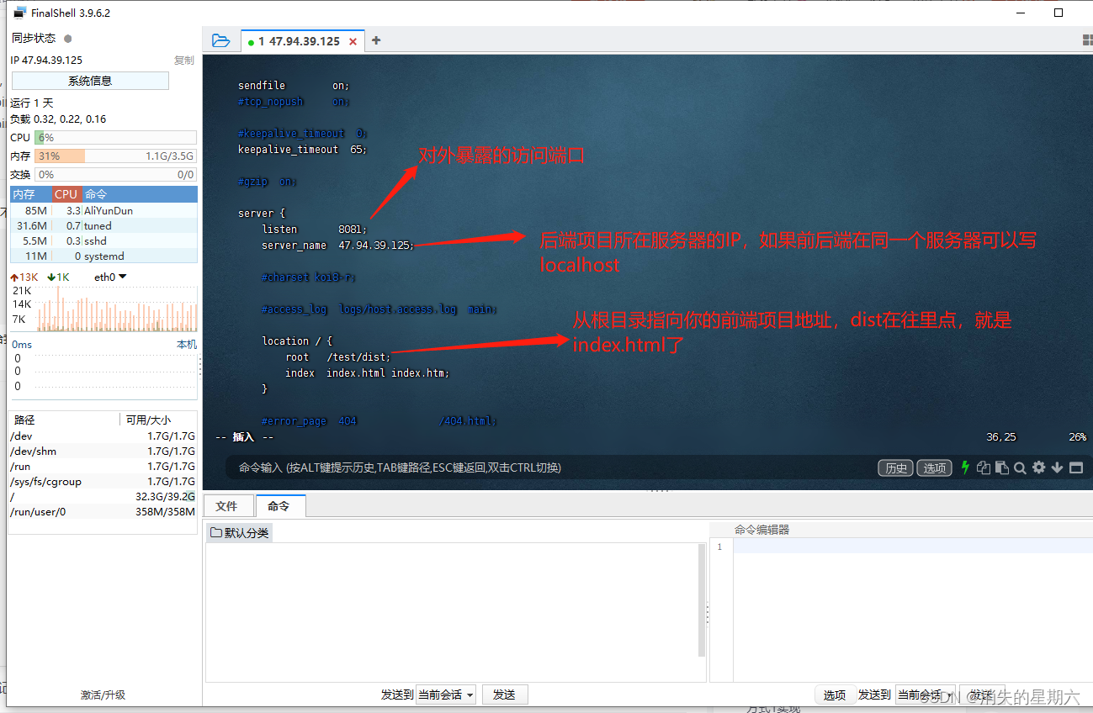Click the 系统信息 system info button
This screenshot has width=1093, height=713.
(90, 81)
